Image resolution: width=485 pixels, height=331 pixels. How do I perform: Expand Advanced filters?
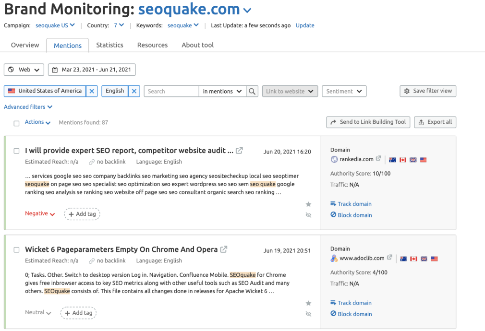[28, 107]
